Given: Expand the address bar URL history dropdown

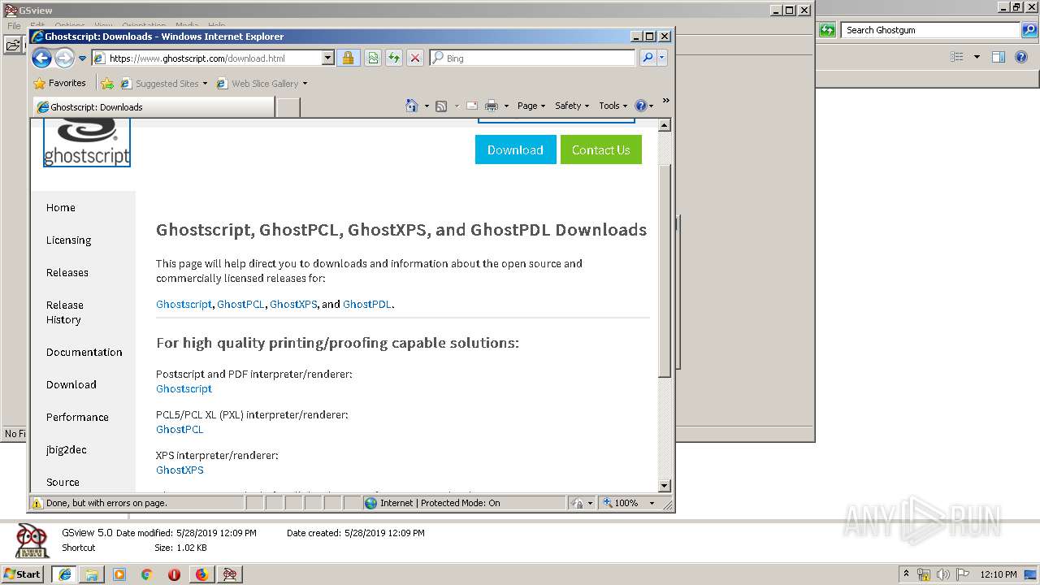Looking at the screenshot, I should [x=328, y=58].
